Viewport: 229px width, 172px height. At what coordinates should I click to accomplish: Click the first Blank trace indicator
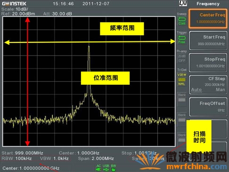click(182, 98)
